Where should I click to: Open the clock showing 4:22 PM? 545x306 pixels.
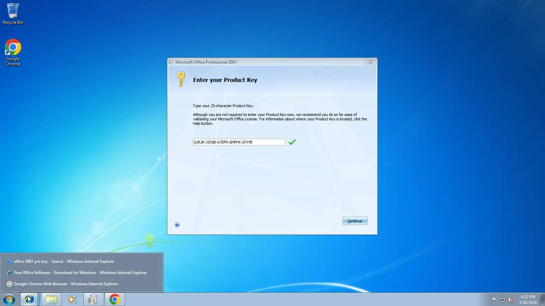pyautogui.click(x=528, y=300)
